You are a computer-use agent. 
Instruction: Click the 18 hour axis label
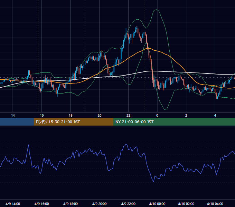coord(70,116)
